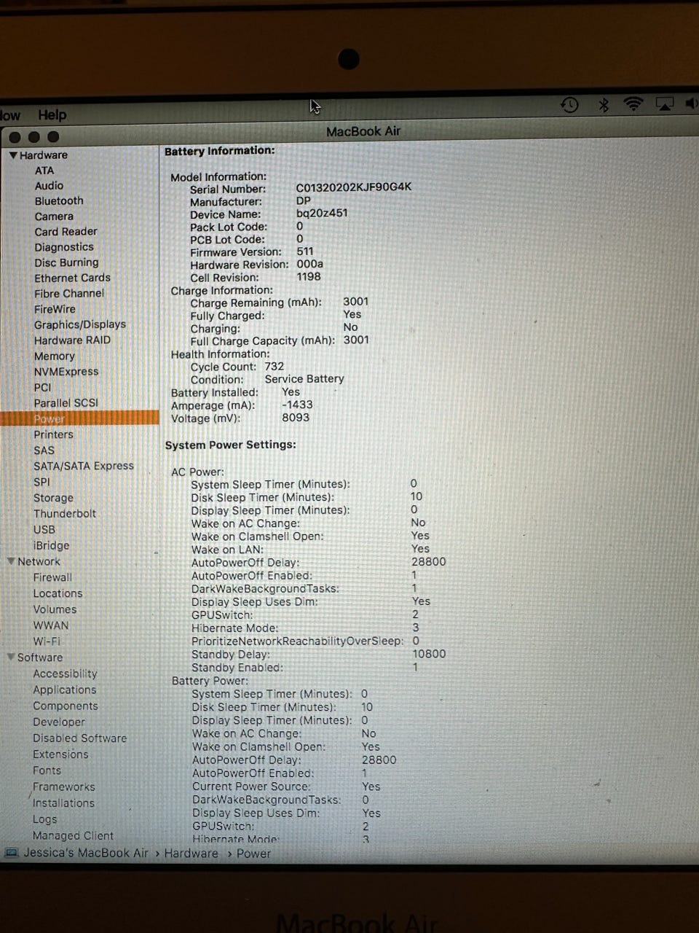Select Developer under Software

coord(59,722)
